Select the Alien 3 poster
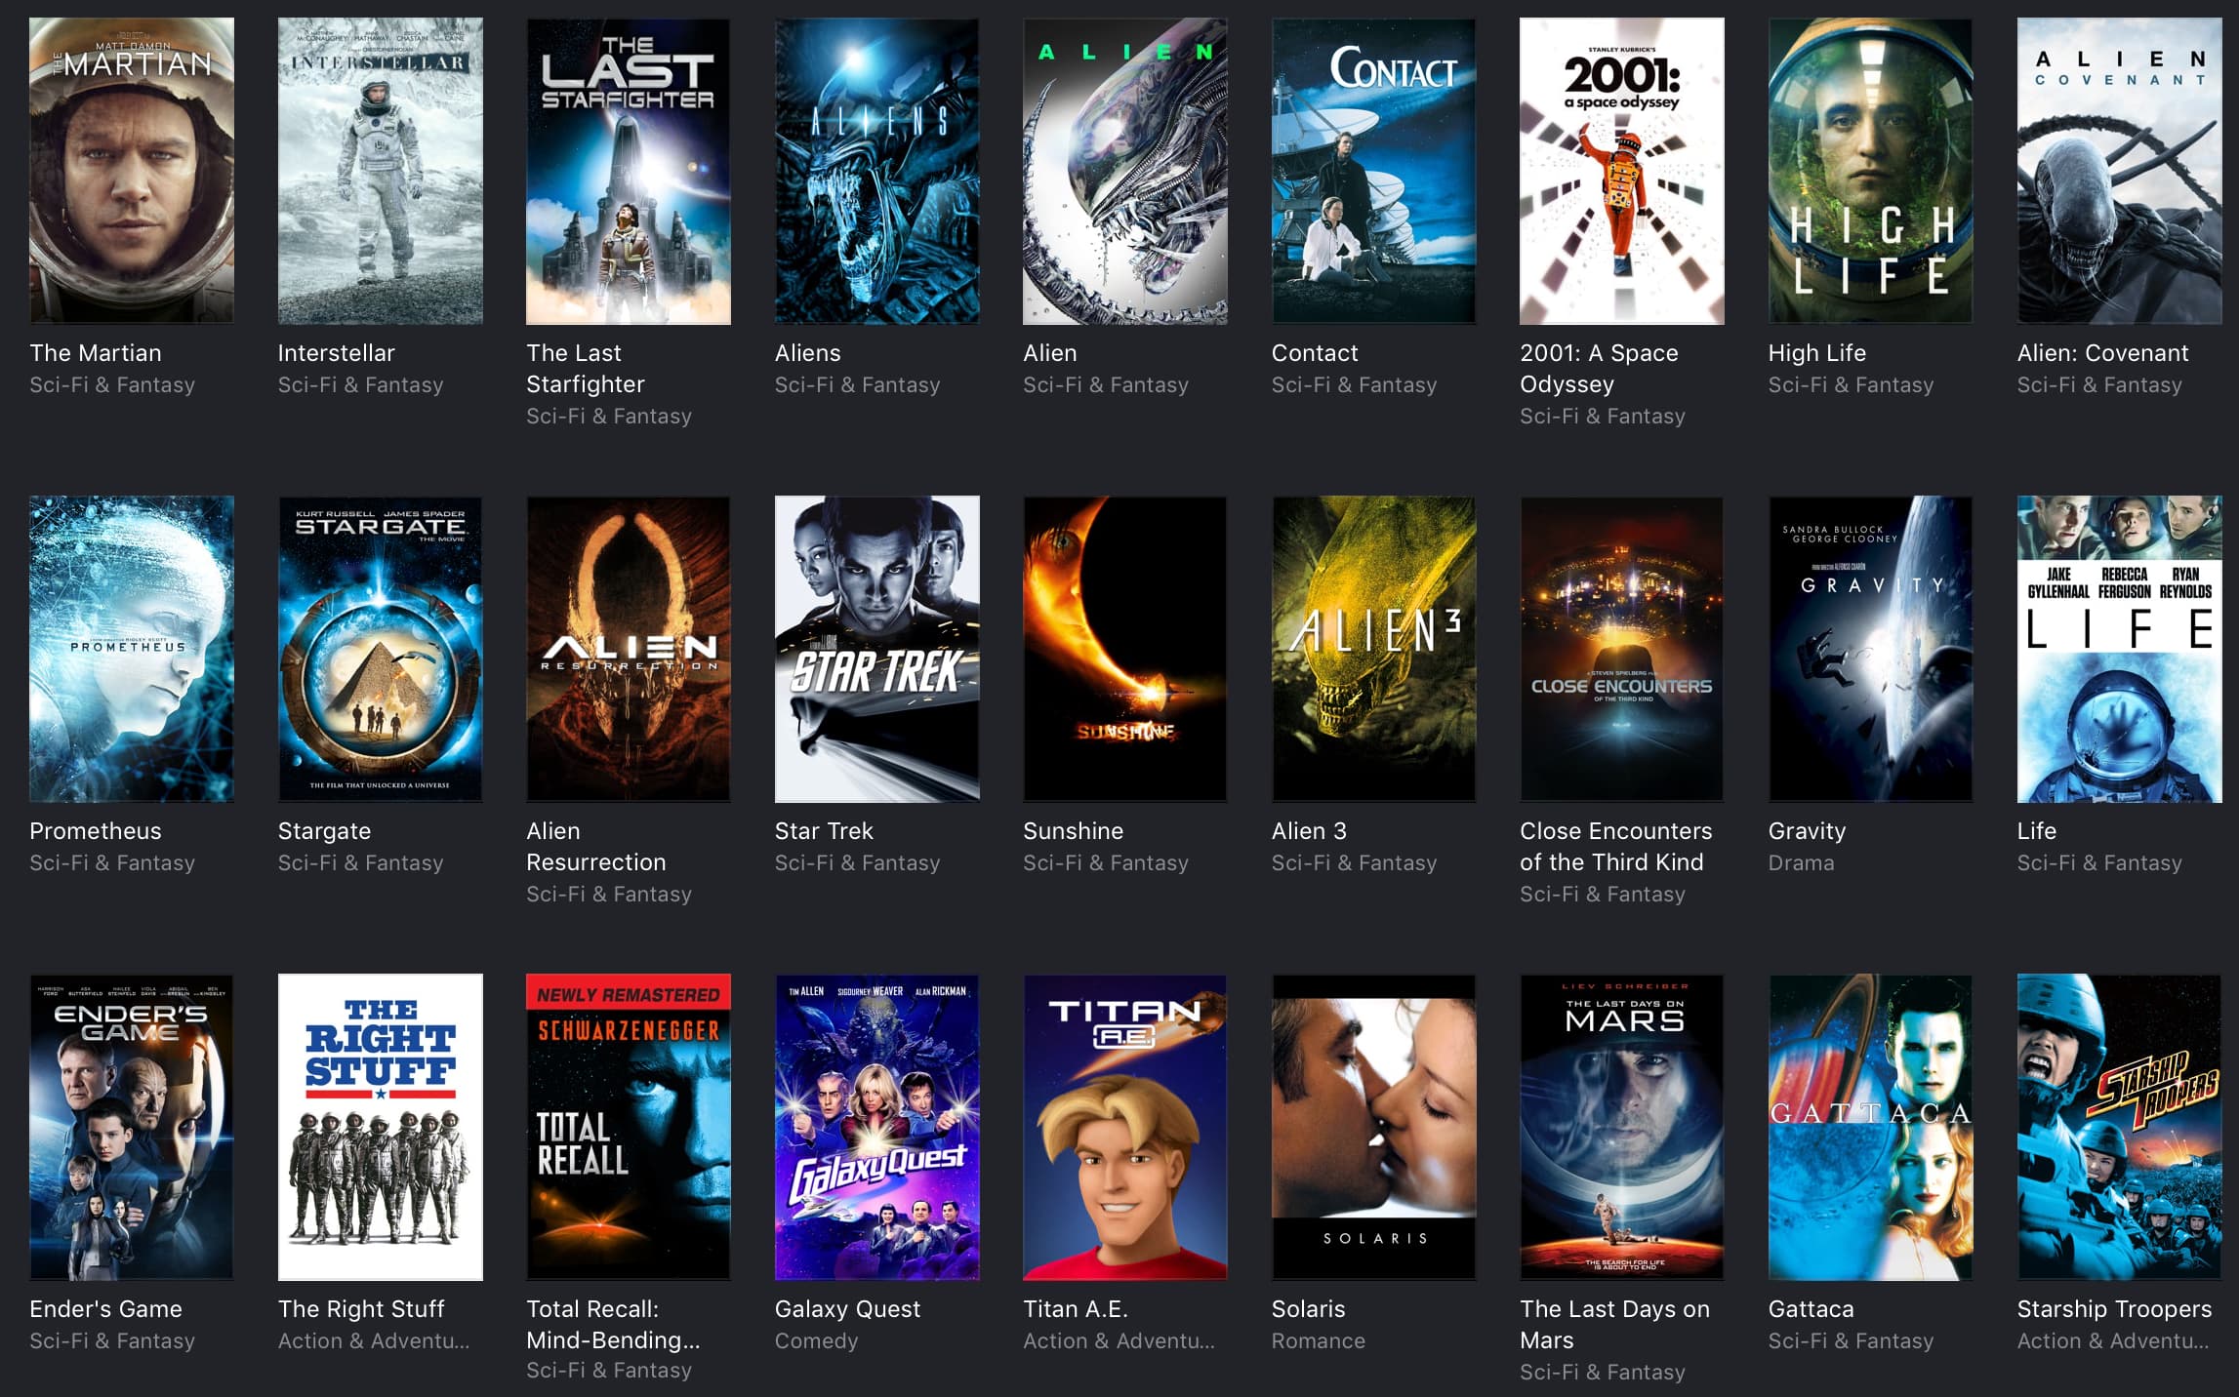2239x1397 pixels. coord(1374,649)
